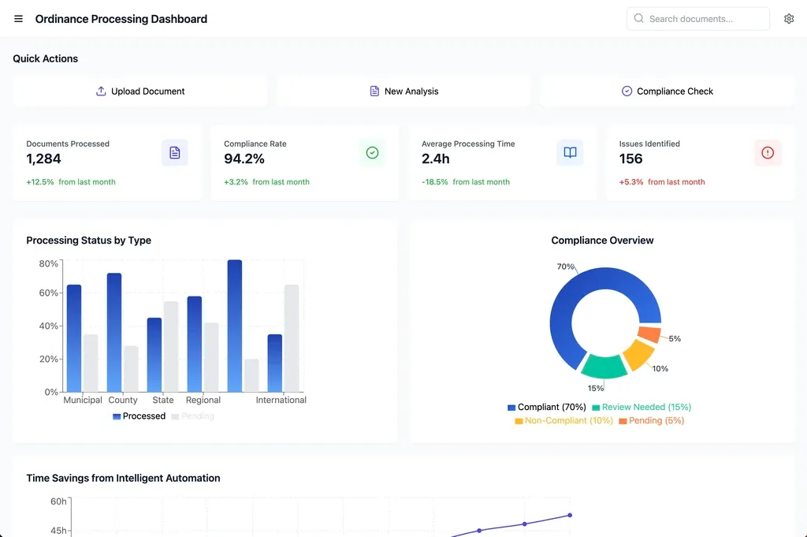Click into the Search documents field

[x=705, y=19]
